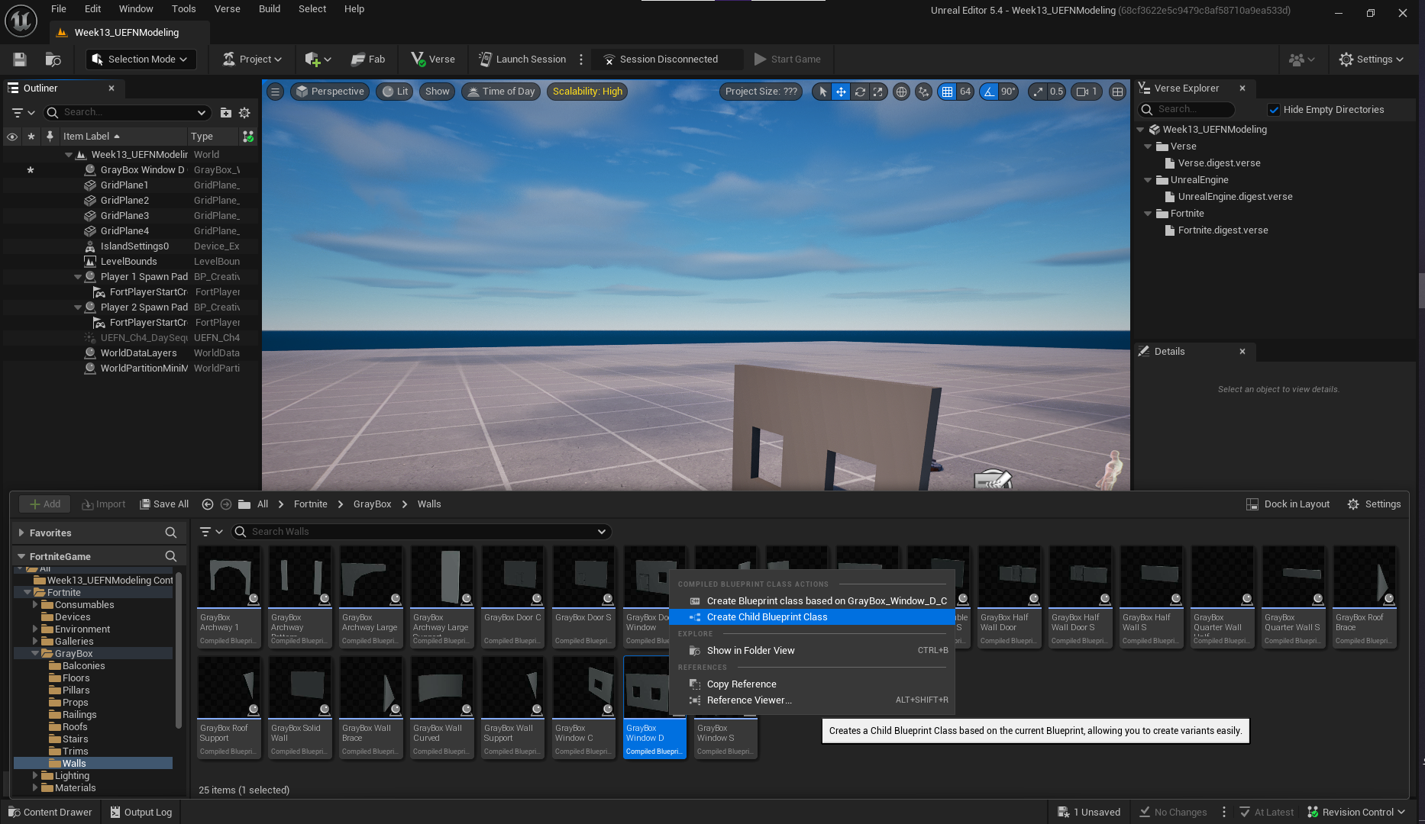Open the toolbar overflow three-dots menu
The height and width of the screenshot is (824, 1425).
[581, 60]
